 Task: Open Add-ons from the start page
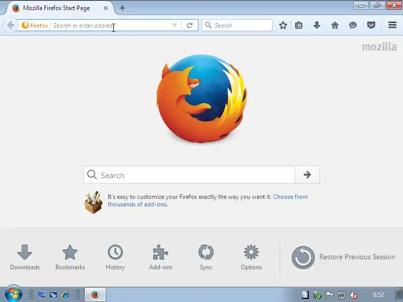point(161,257)
